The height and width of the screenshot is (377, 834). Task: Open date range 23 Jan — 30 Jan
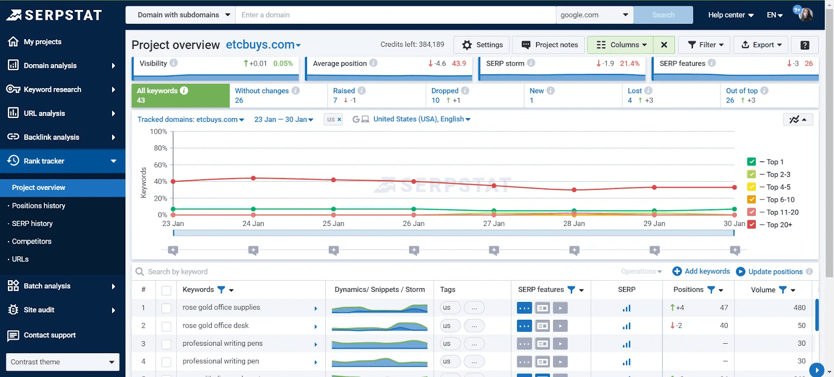pyautogui.click(x=284, y=119)
